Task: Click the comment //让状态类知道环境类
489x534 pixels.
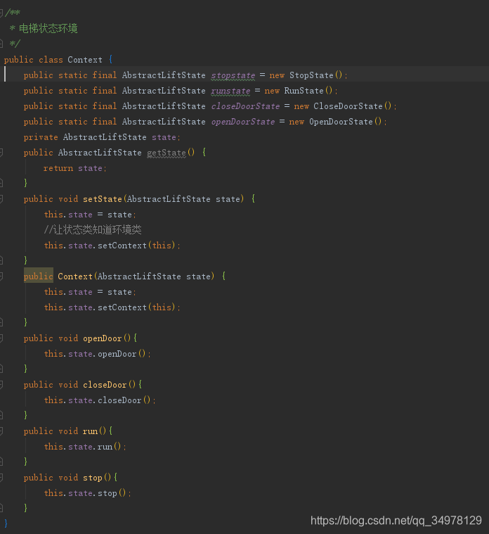Action: coord(93,230)
